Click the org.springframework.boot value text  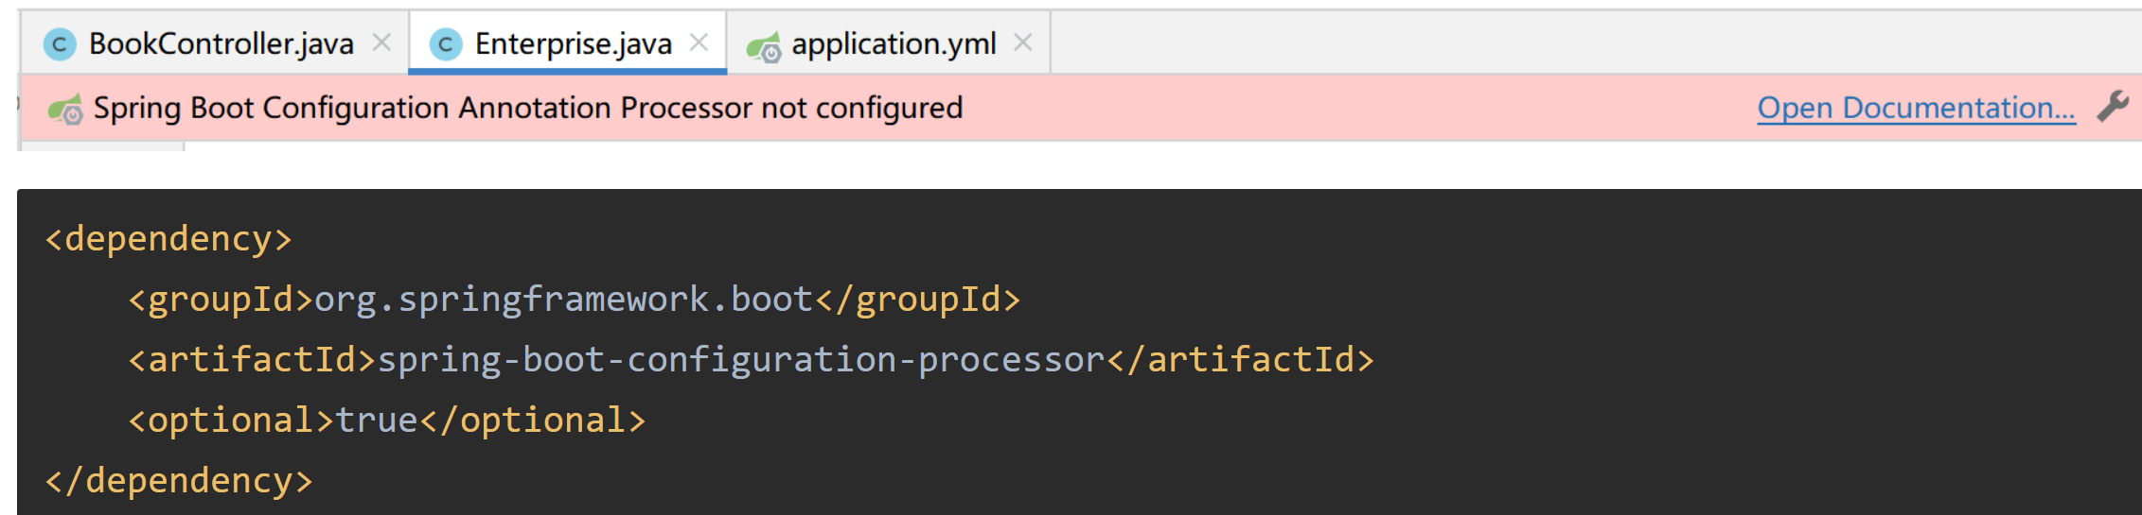point(563,300)
